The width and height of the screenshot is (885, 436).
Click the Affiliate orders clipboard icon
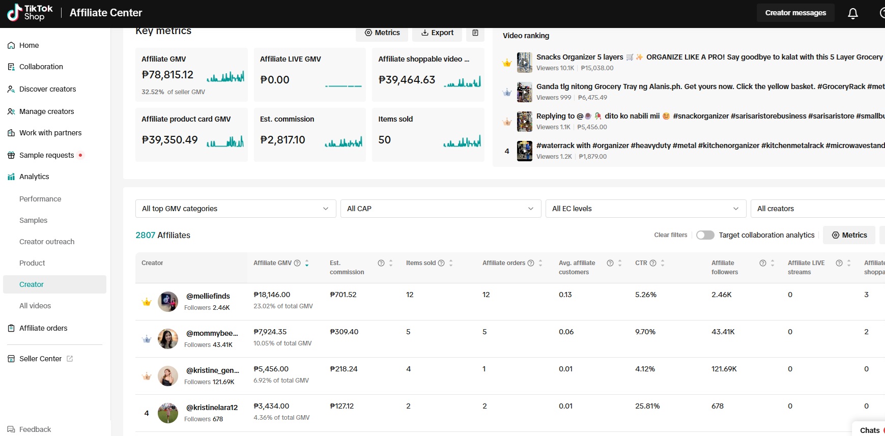(11, 328)
